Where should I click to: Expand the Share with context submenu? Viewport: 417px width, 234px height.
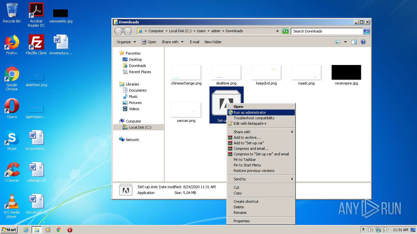point(261,132)
